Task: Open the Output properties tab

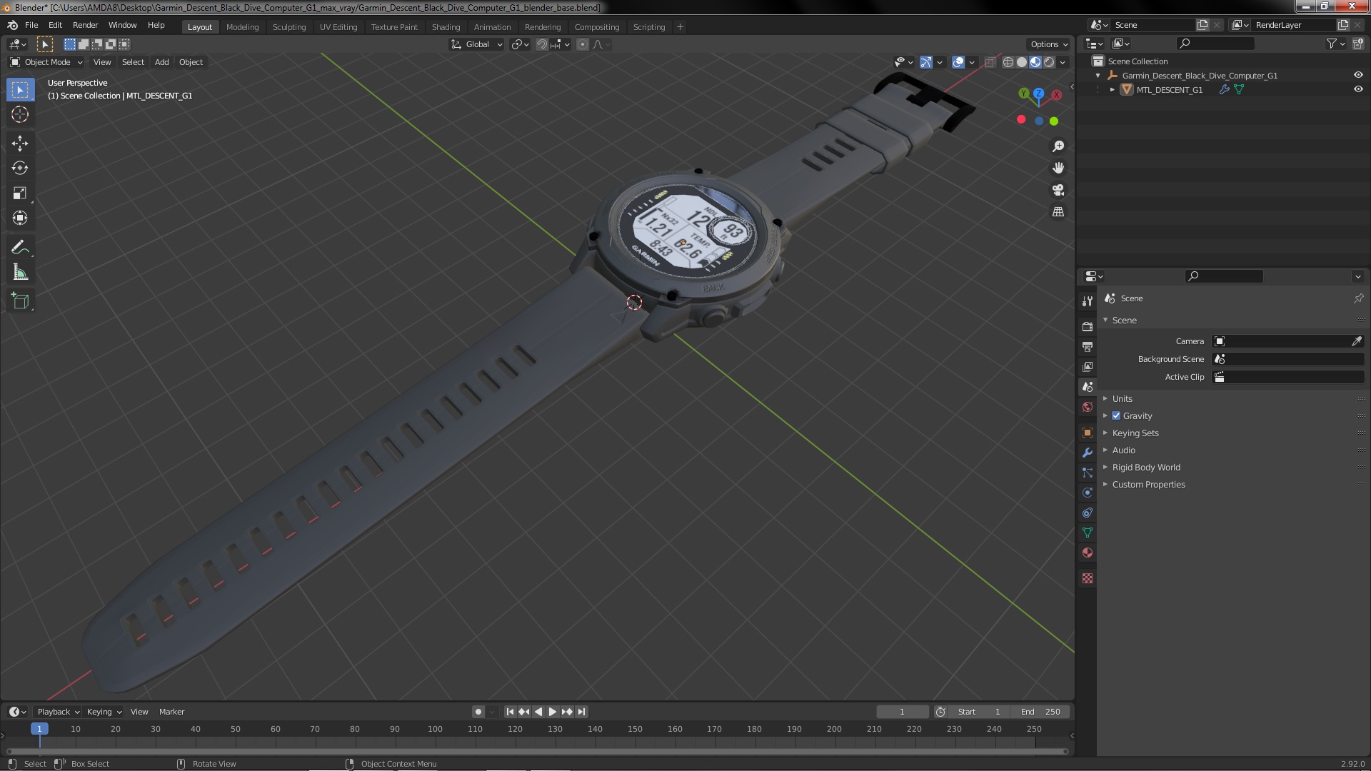Action: pyautogui.click(x=1088, y=346)
